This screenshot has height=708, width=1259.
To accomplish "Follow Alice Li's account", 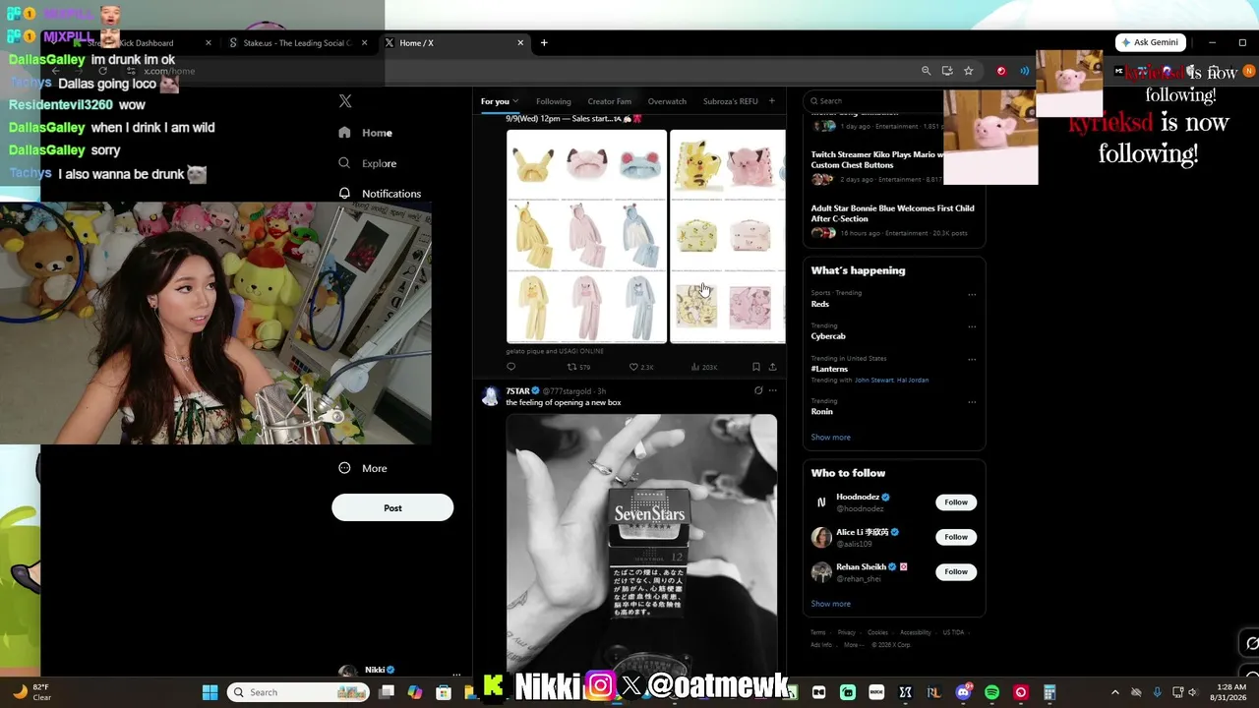I will tap(956, 537).
